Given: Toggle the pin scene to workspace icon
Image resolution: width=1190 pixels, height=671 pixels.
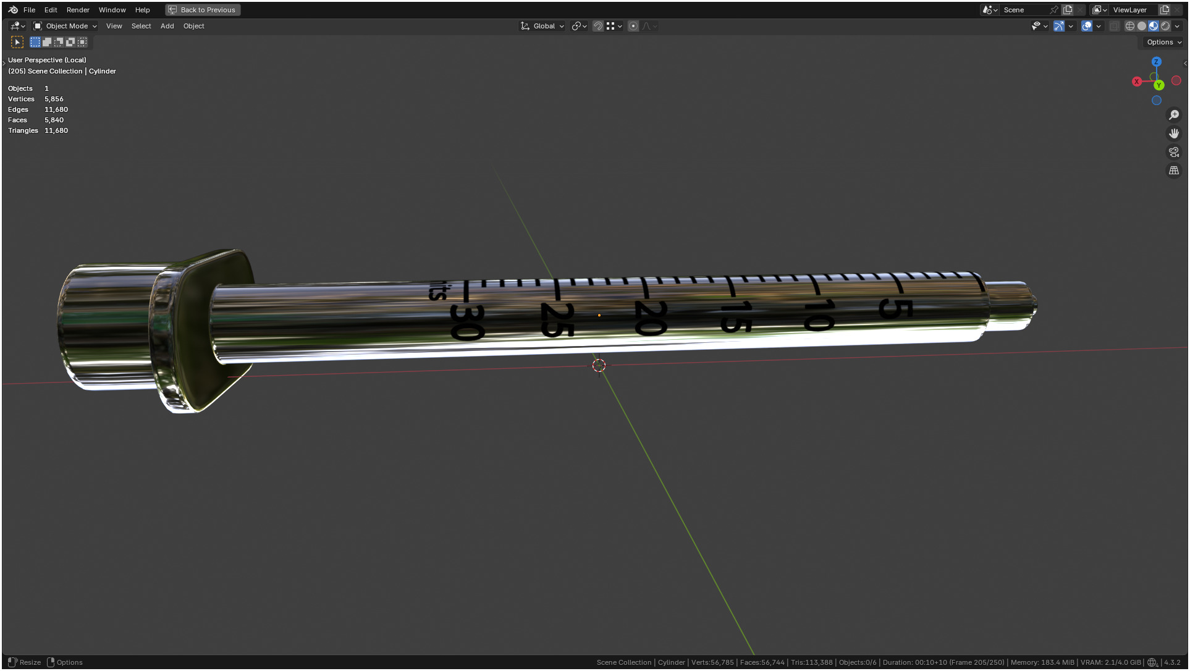Looking at the screenshot, I should point(1054,10).
